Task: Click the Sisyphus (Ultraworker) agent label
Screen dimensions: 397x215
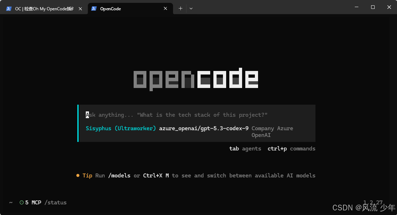Action: [121, 128]
